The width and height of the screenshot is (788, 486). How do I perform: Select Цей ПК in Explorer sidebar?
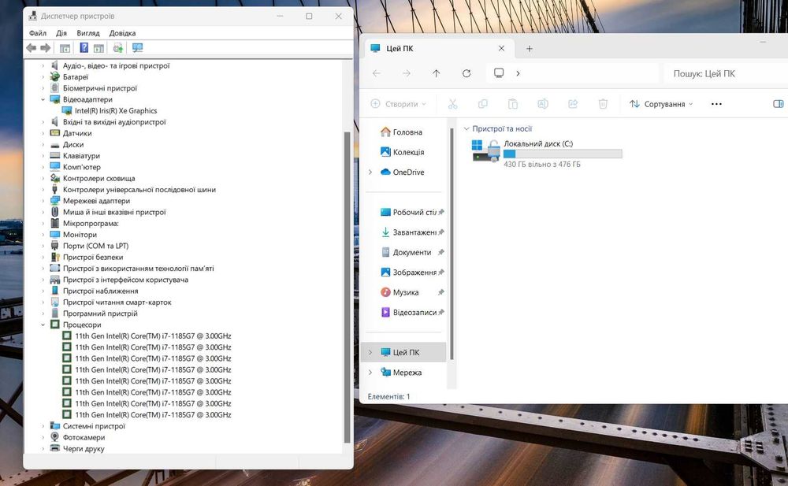(x=403, y=352)
